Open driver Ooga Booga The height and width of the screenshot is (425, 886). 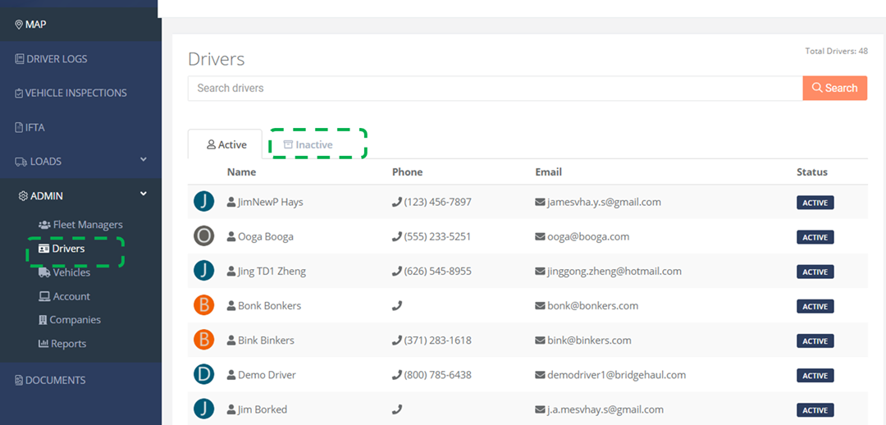coord(266,237)
